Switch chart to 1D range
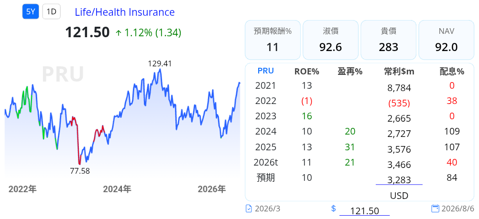Screen dimensions: 479x219 (51, 12)
